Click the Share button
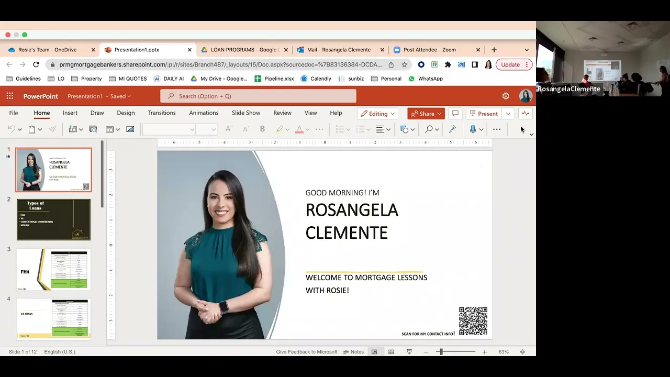Screen dimensions: 670x377 (x=426, y=114)
